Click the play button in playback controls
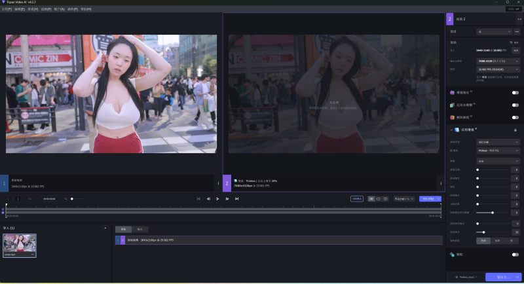This screenshot has width=524, height=284. click(217, 198)
